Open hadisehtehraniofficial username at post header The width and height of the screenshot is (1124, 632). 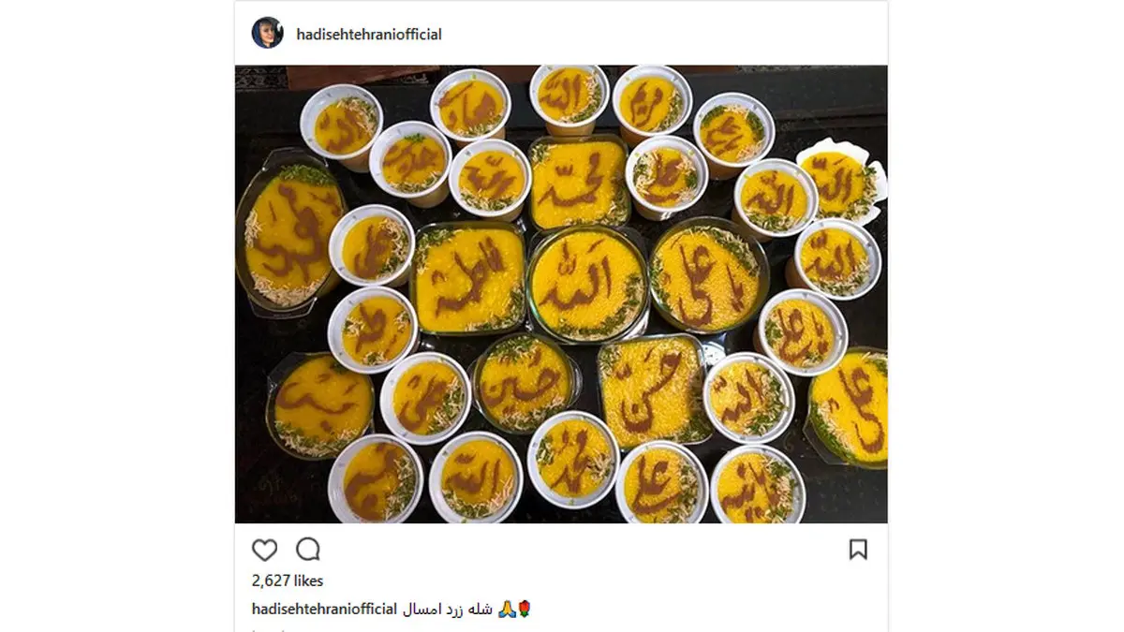pos(369,35)
